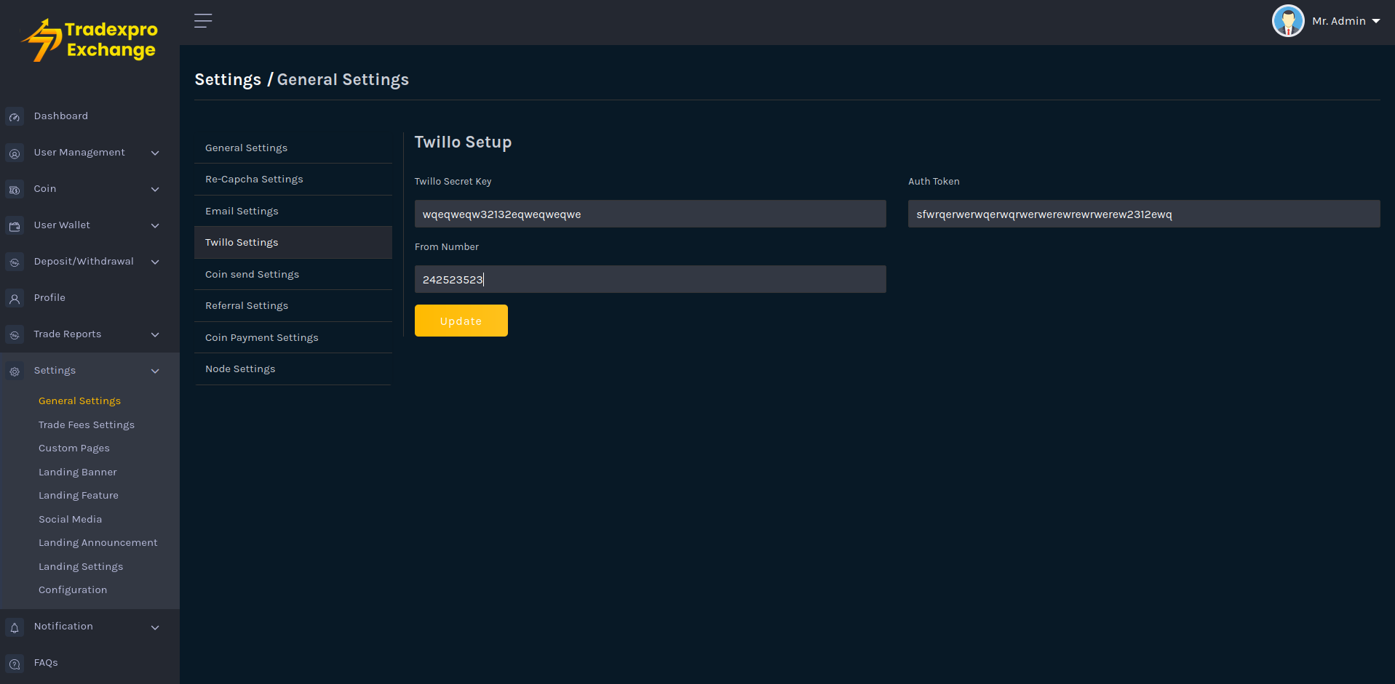Click the Auth Token input field
Screen dimensions: 1395x684
point(1143,214)
